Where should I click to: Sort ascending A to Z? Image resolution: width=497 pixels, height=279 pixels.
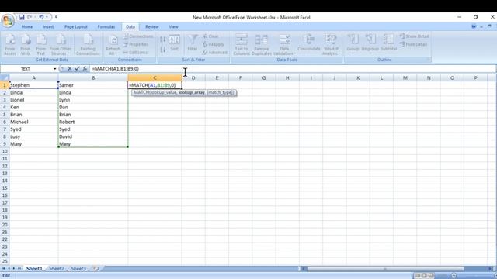point(163,40)
